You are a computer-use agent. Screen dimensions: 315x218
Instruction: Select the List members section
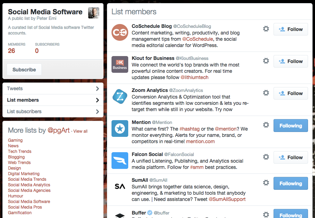53,100
